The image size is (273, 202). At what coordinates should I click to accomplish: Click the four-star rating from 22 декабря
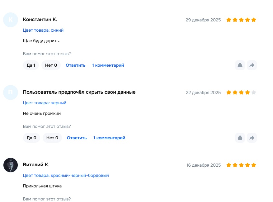[241, 92]
